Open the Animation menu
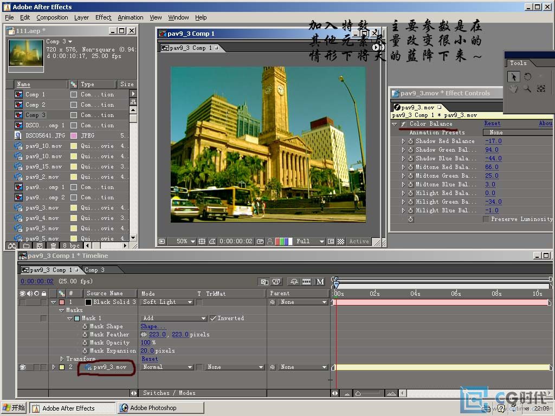The width and height of the screenshot is (555, 416). click(x=130, y=17)
